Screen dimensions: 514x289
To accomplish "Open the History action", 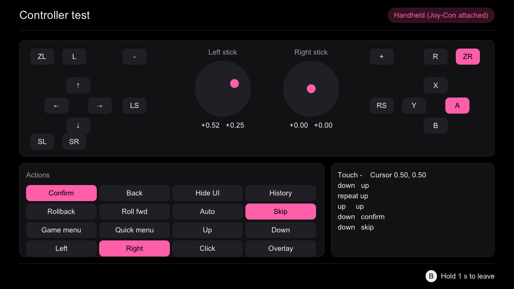I will point(281,193).
